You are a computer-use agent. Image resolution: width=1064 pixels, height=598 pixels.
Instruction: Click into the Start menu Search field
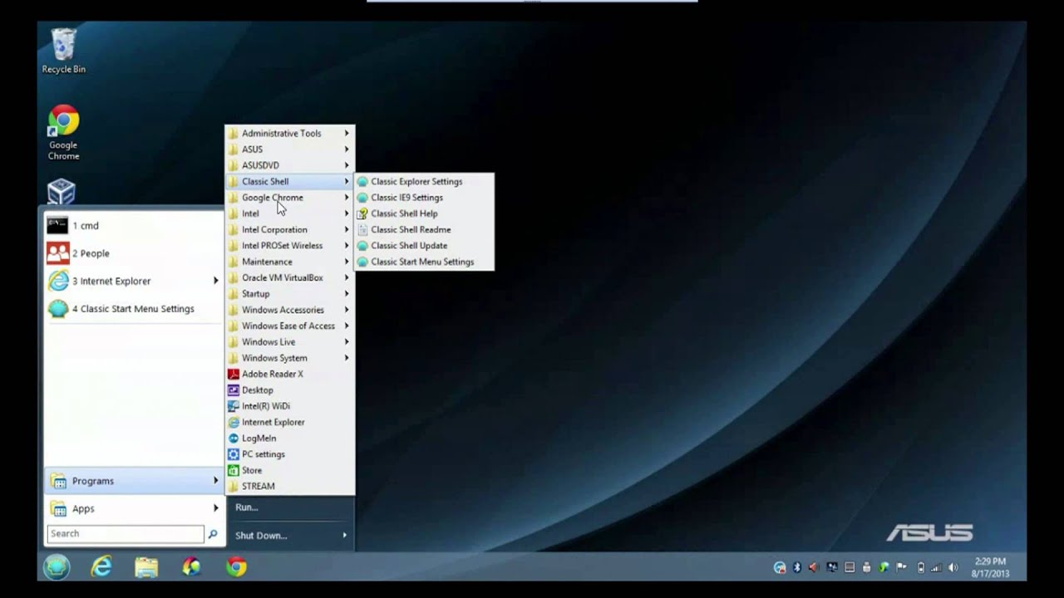point(126,534)
